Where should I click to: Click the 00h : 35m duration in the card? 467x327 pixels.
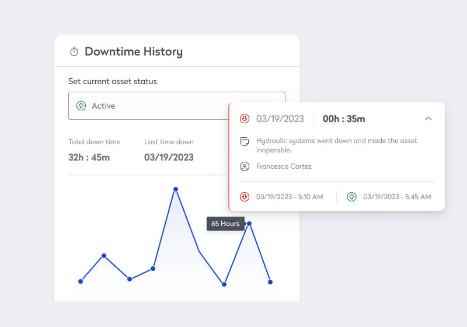pos(344,119)
